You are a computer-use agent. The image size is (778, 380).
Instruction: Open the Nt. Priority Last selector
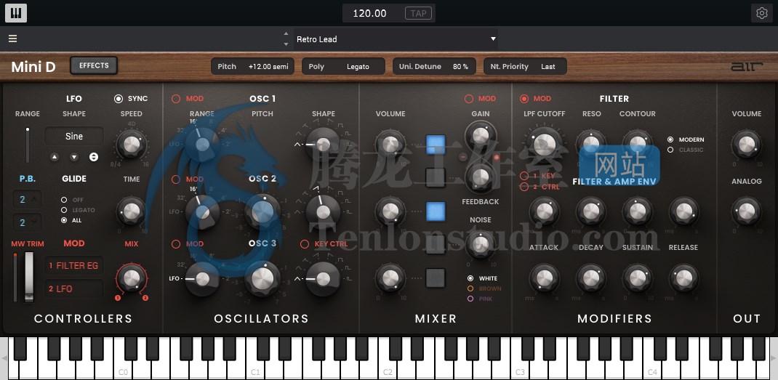525,66
